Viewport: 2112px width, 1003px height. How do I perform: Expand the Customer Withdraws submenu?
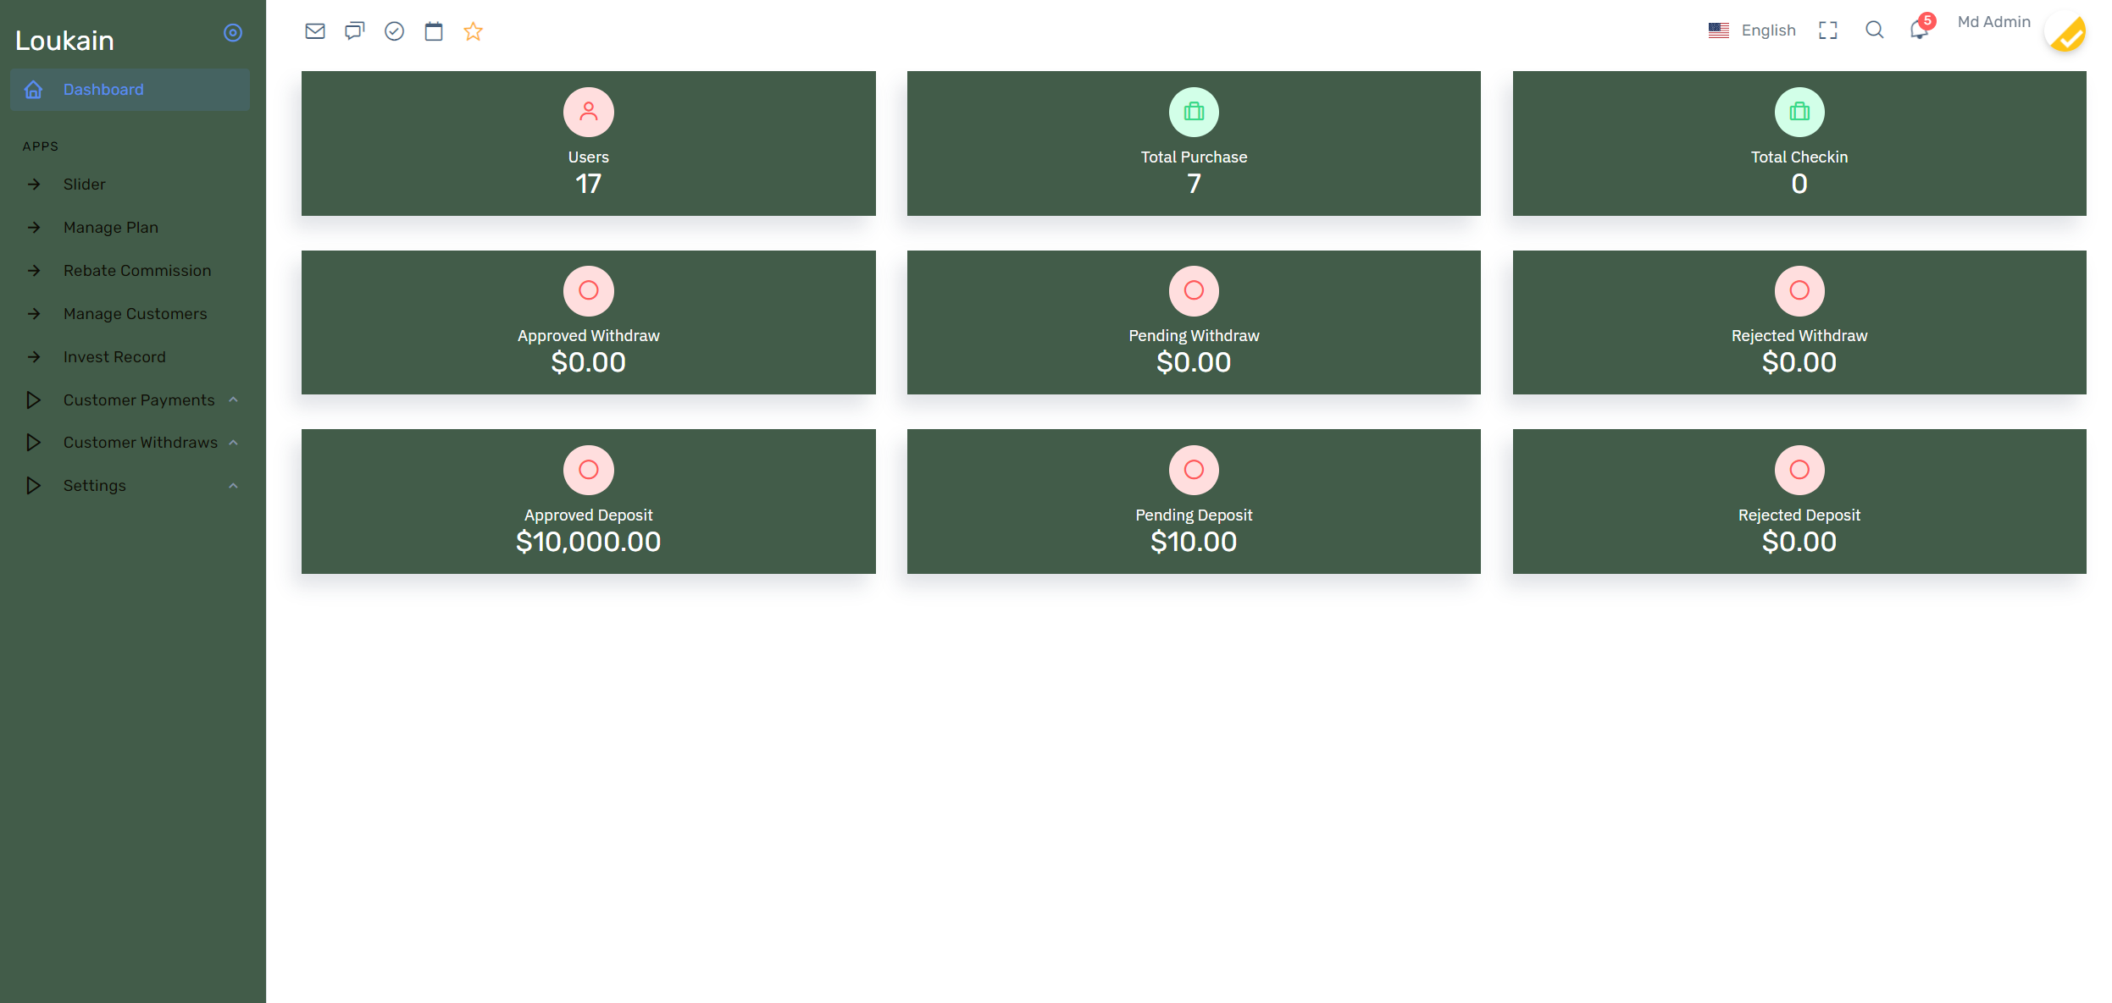(x=140, y=443)
